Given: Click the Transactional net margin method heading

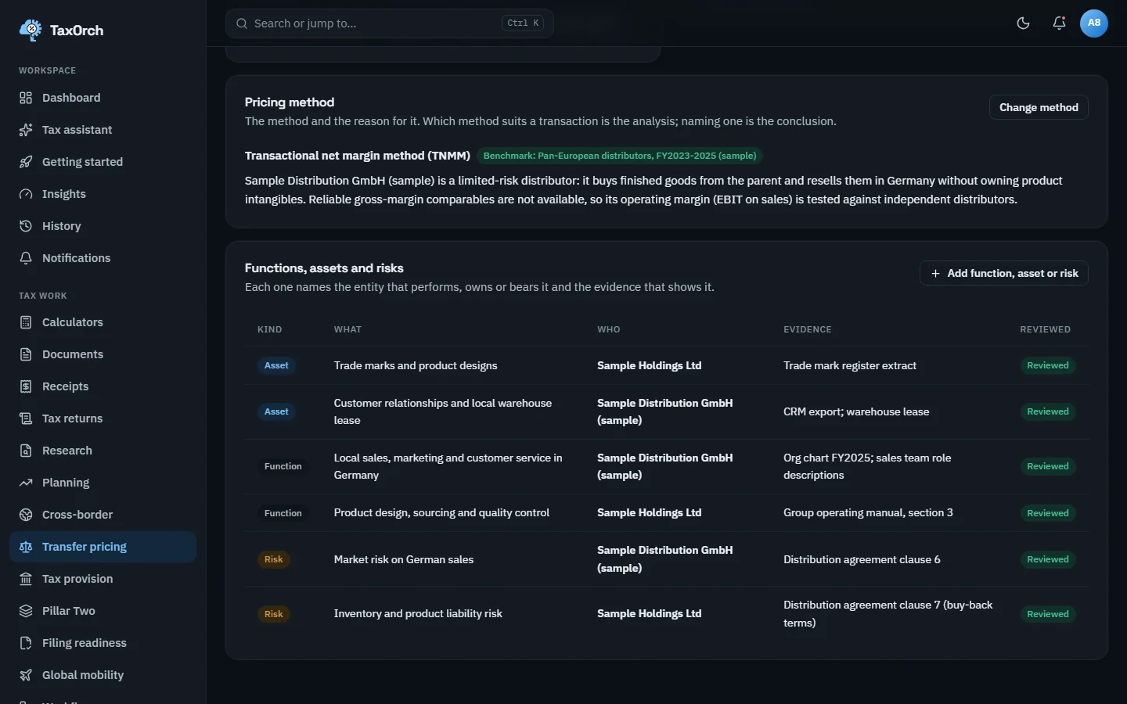Looking at the screenshot, I should point(358,156).
